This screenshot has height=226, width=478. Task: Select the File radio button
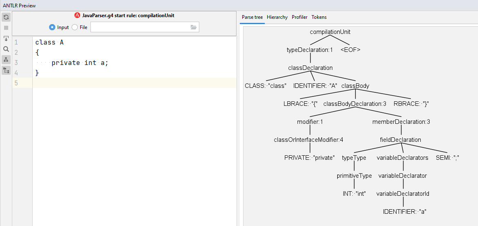tap(74, 27)
